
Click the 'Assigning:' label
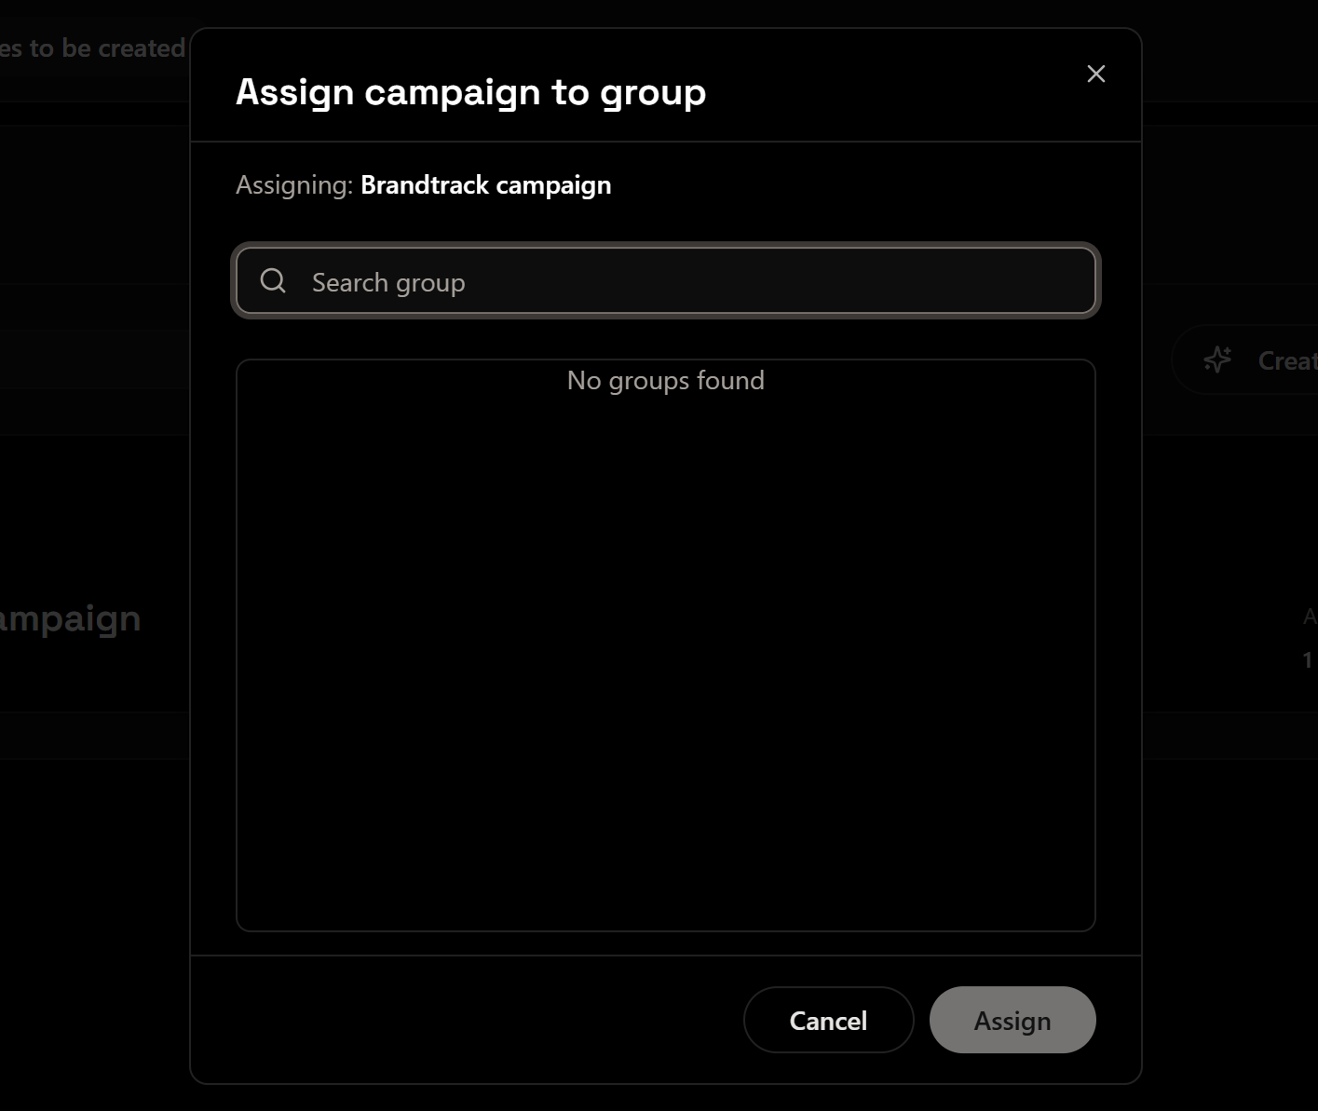tap(293, 185)
